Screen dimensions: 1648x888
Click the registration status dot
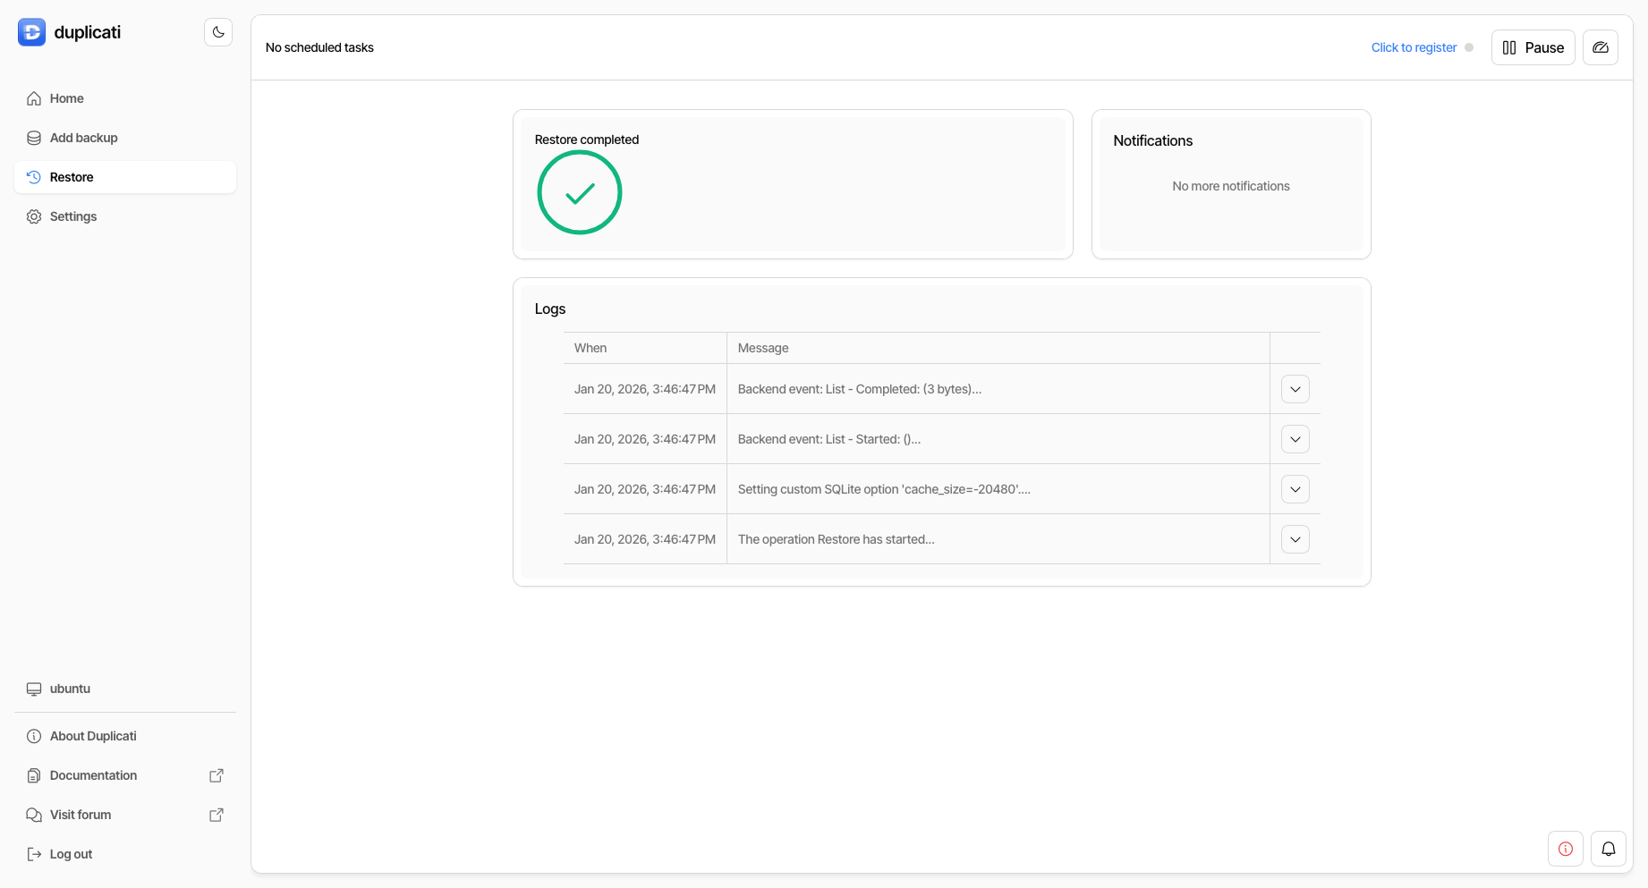[x=1468, y=47]
